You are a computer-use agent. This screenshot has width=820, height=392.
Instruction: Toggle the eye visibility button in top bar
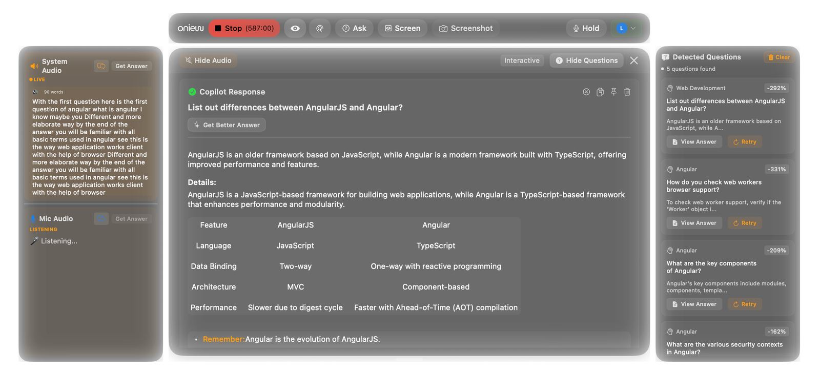[x=295, y=28]
